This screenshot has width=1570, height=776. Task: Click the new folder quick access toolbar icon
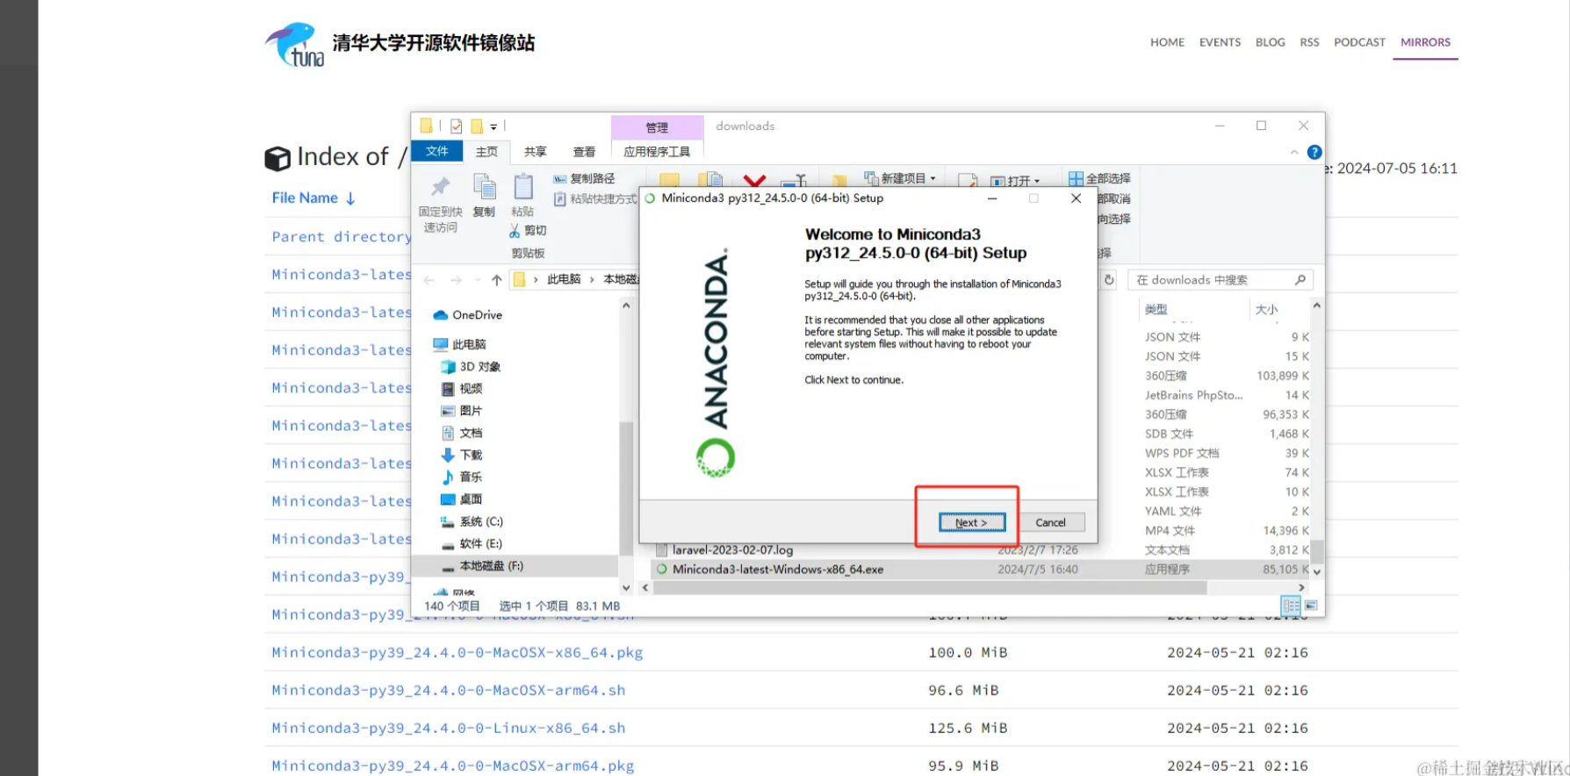click(477, 126)
